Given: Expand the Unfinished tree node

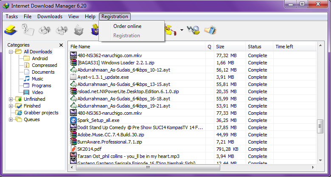Looking at the screenshot, I should pos(11,99).
